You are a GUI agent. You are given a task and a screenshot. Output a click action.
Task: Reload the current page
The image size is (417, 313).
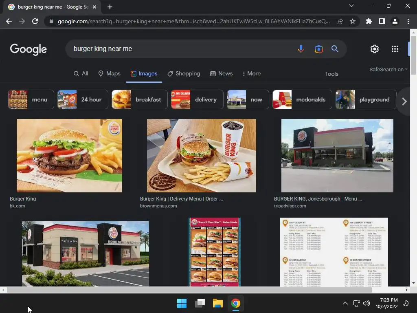point(35,21)
